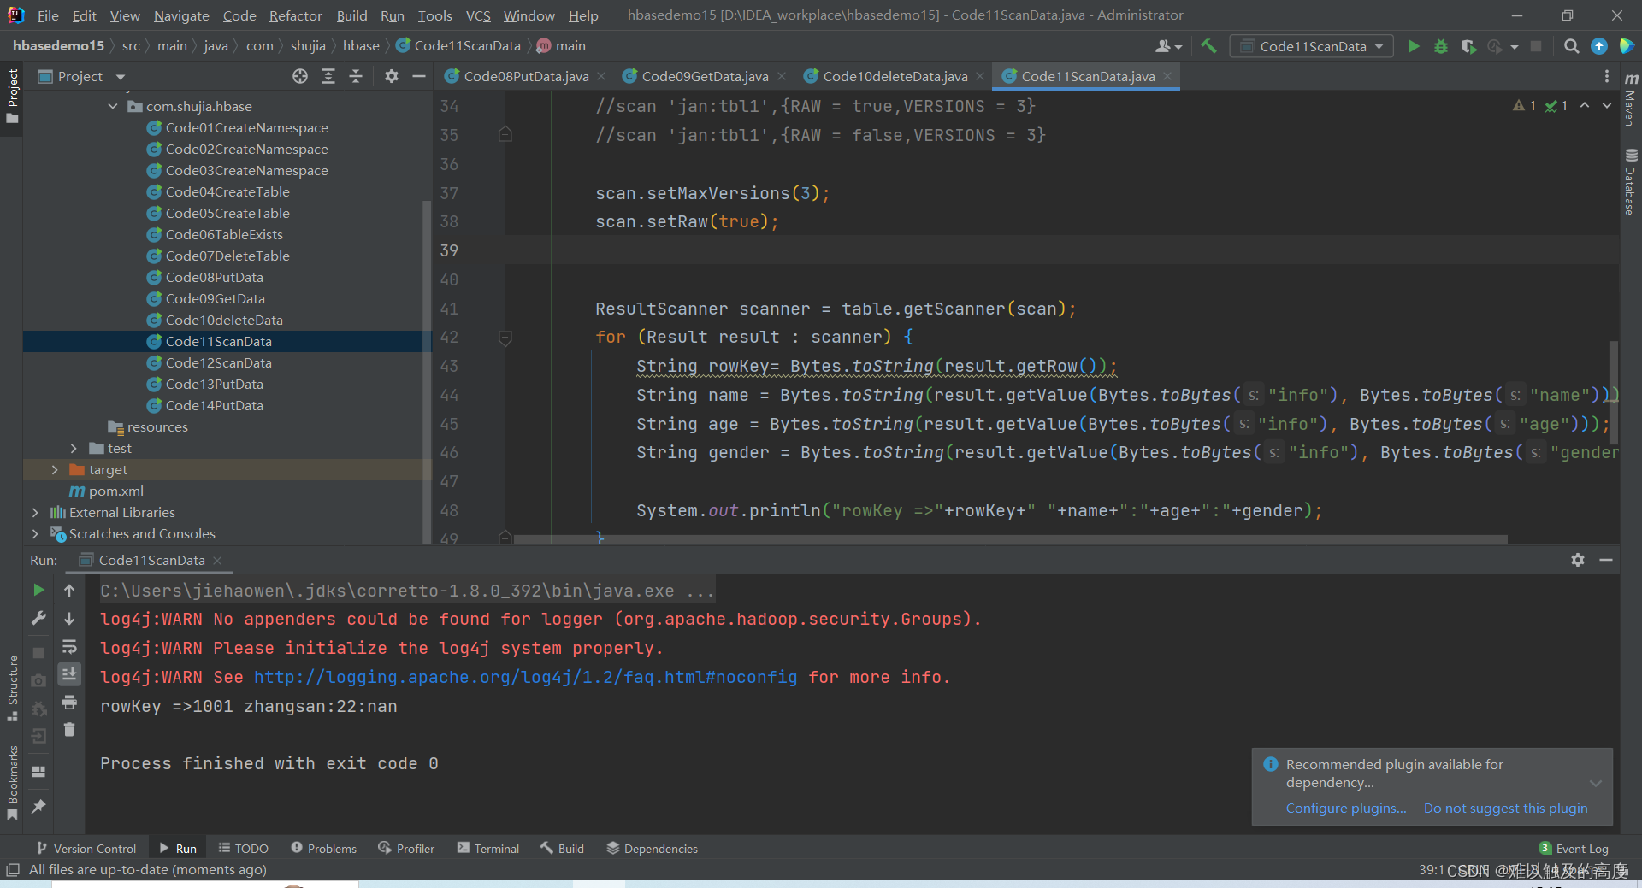Fold the for loop at line 42
This screenshot has height=888, width=1642.
pos(505,338)
